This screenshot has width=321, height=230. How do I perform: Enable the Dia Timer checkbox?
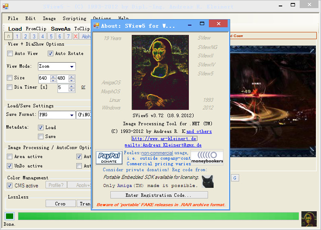(10, 87)
